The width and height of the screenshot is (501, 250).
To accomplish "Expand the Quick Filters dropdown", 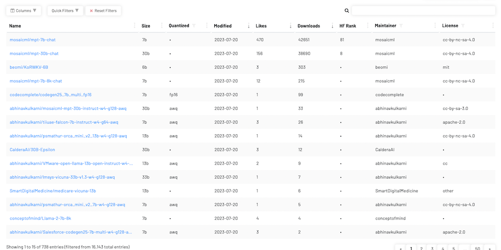I will (x=65, y=10).
